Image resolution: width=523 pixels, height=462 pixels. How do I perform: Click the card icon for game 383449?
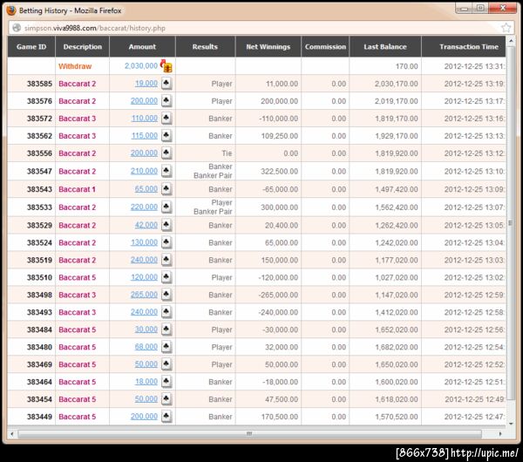pyautogui.click(x=166, y=416)
